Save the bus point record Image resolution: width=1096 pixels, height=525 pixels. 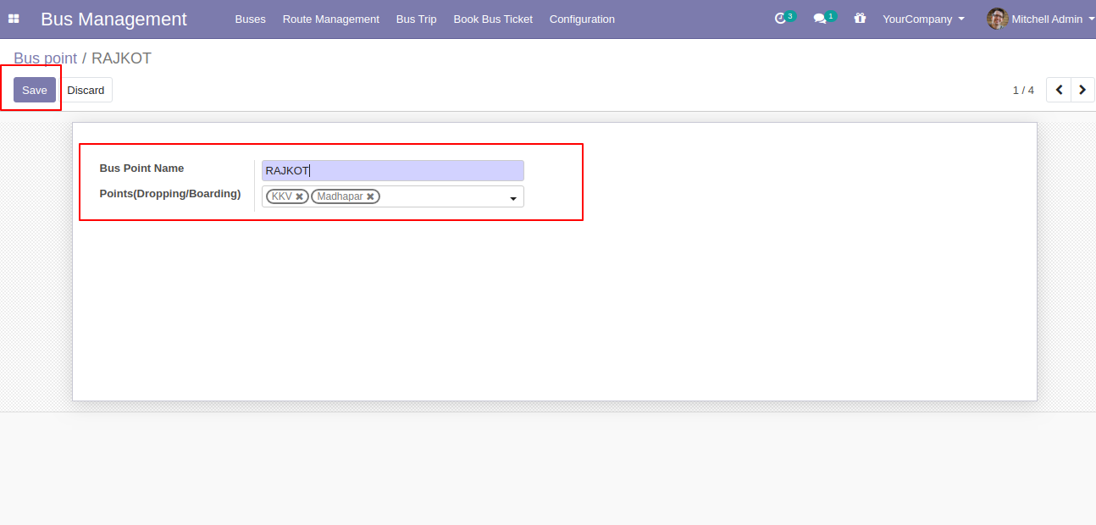click(x=35, y=90)
